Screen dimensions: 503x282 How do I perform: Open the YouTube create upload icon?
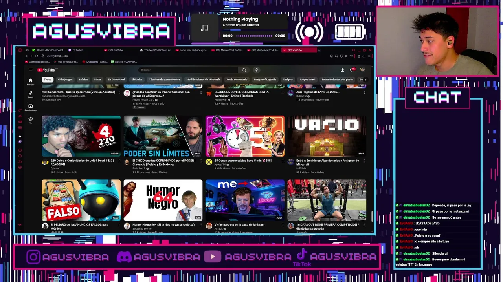pyautogui.click(x=342, y=70)
